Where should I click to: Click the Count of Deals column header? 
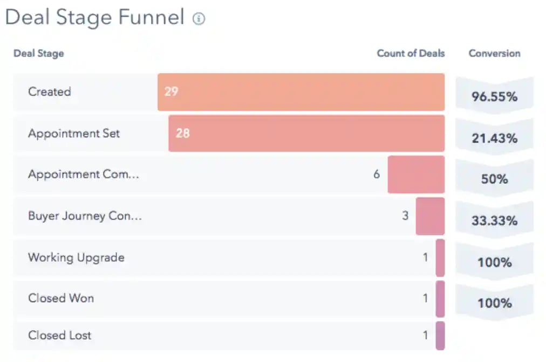(x=411, y=53)
